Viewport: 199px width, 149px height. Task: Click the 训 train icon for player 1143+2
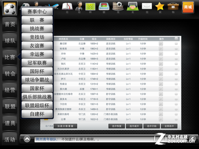pos(161,64)
